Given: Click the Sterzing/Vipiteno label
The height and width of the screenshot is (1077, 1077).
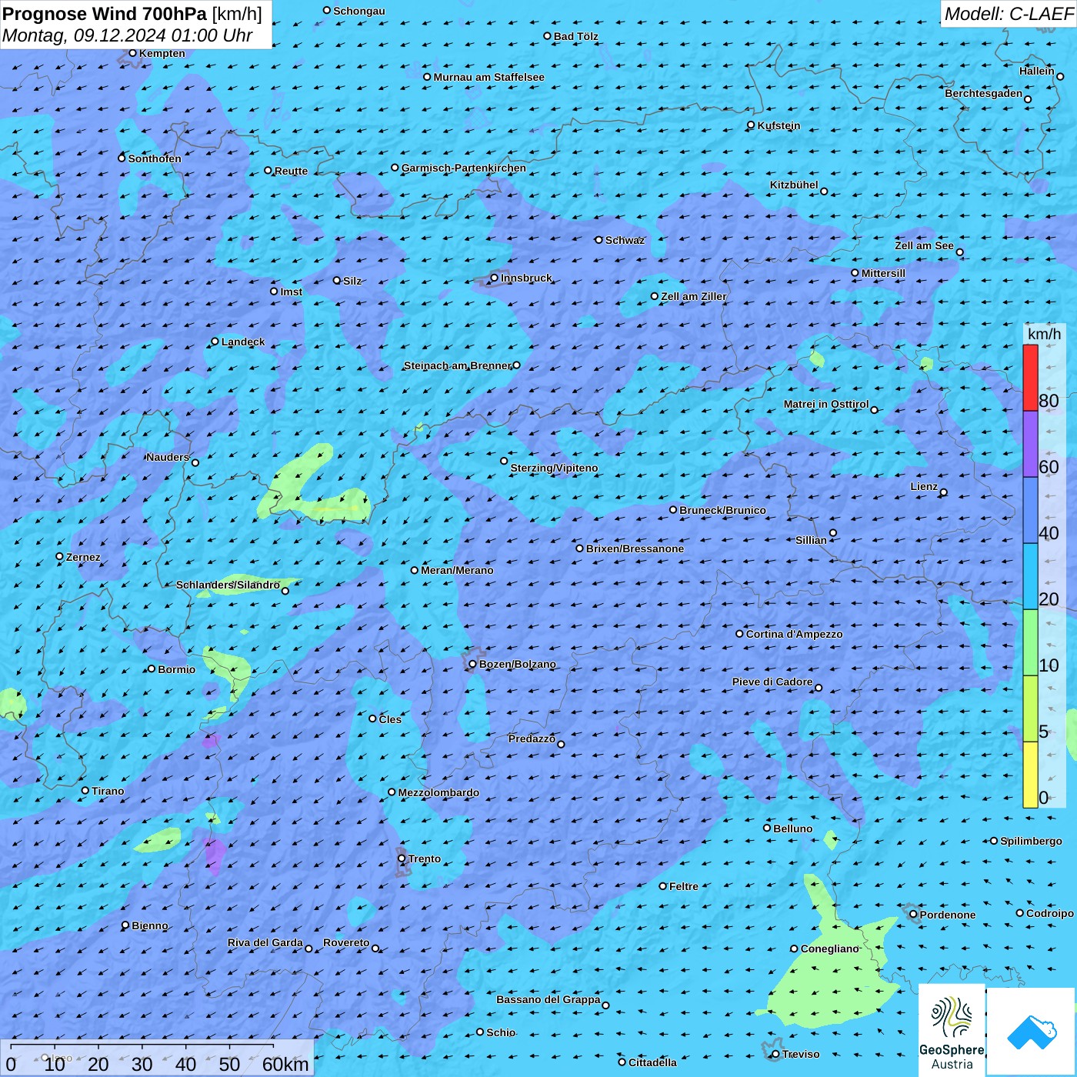Looking at the screenshot, I should coord(554,468).
